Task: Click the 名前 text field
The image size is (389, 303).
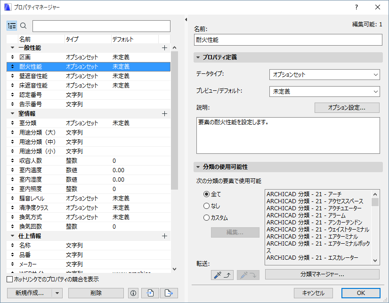Action: coord(288,40)
